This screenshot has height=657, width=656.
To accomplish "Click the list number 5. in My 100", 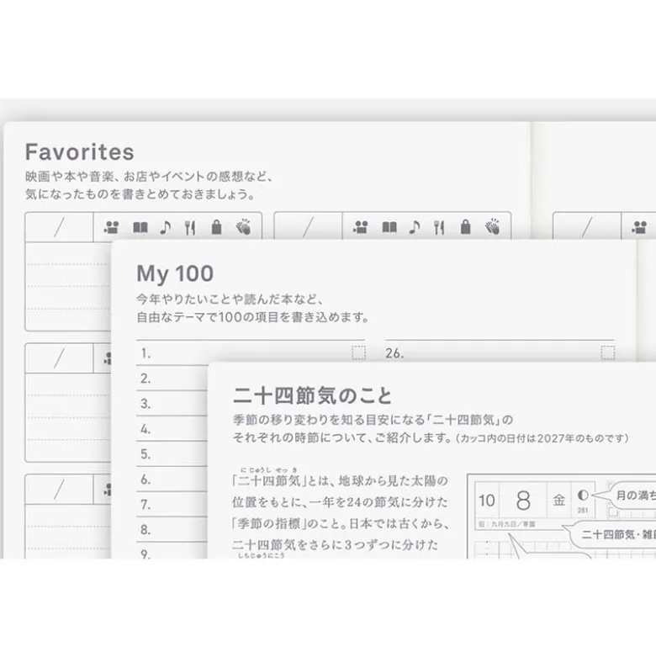I will coord(145,454).
